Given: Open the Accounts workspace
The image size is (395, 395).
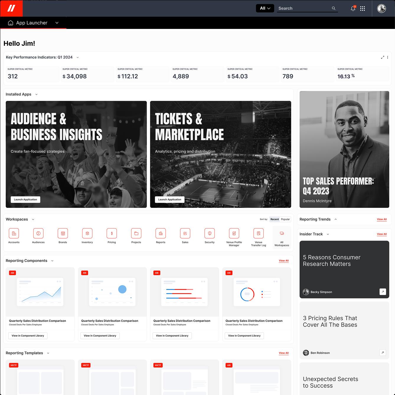Looking at the screenshot, I should click(x=14, y=236).
